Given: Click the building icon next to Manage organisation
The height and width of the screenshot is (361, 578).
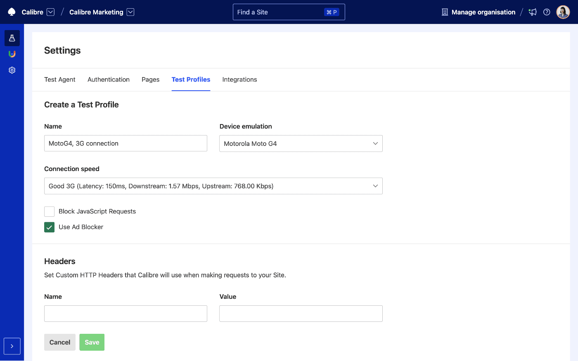Looking at the screenshot, I should [x=444, y=12].
